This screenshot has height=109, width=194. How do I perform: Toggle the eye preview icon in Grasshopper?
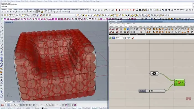click(129, 38)
